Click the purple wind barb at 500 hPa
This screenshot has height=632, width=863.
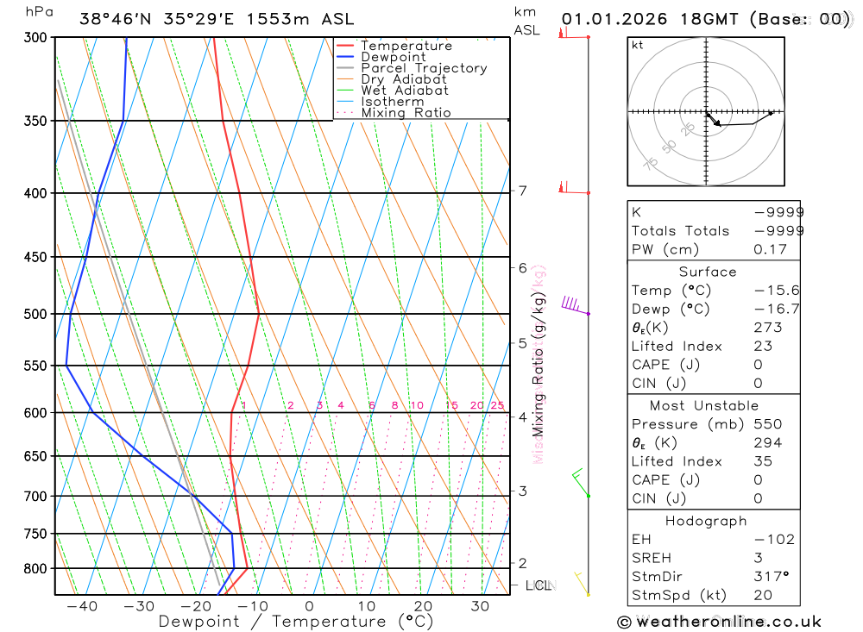tap(575, 305)
